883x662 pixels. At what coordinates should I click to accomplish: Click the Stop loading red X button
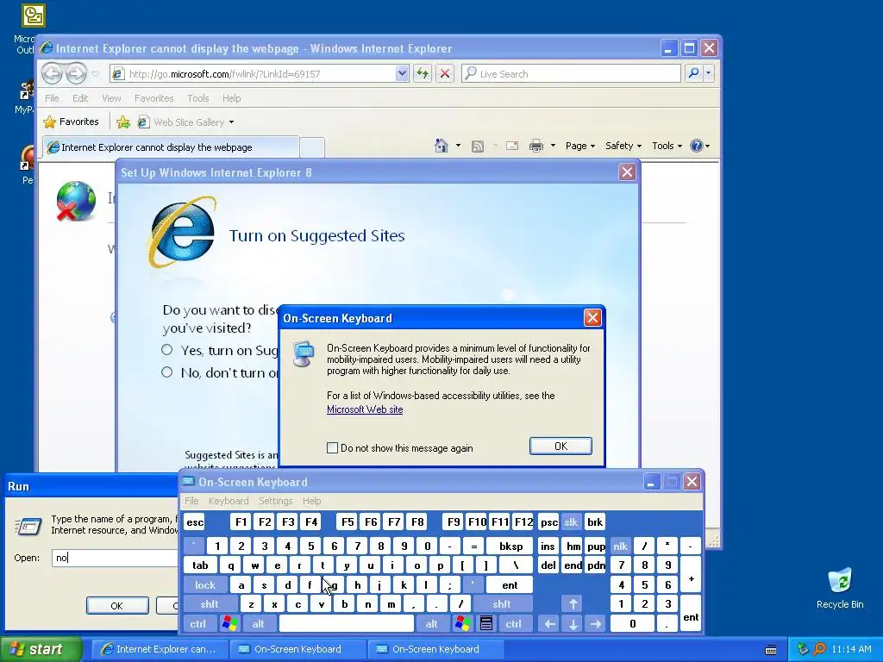pyautogui.click(x=445, y=73)
